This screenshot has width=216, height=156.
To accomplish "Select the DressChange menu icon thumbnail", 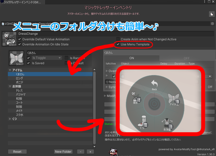I will point(9,39).
